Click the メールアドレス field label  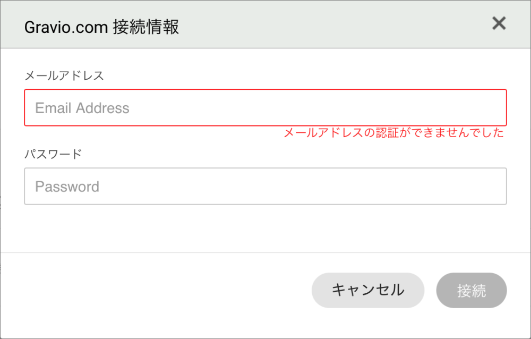(x=64, y=75)
